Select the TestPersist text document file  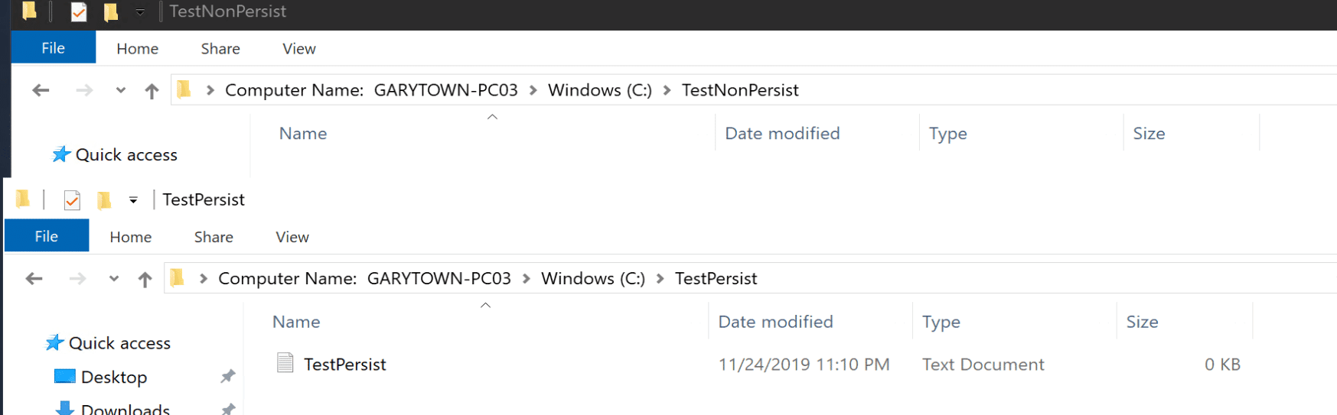(344, 365)
